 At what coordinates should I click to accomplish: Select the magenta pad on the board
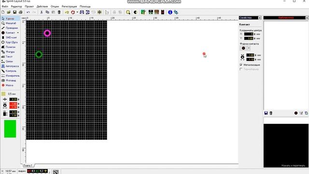[47, 33]
